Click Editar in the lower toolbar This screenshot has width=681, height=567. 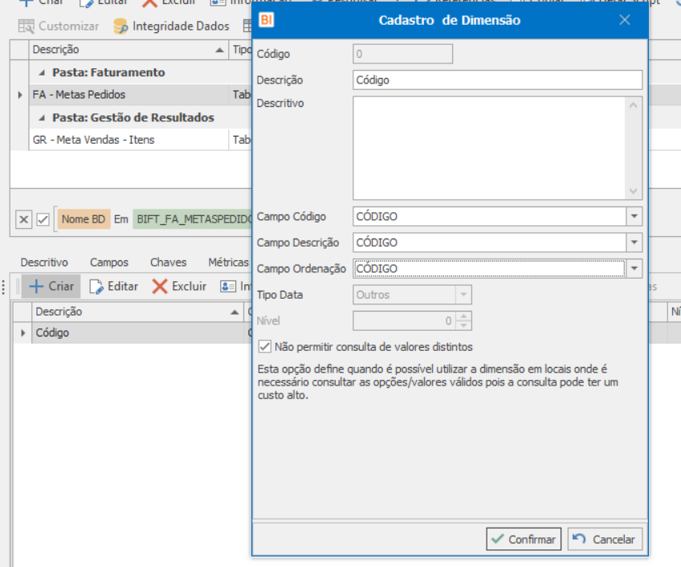114,287
